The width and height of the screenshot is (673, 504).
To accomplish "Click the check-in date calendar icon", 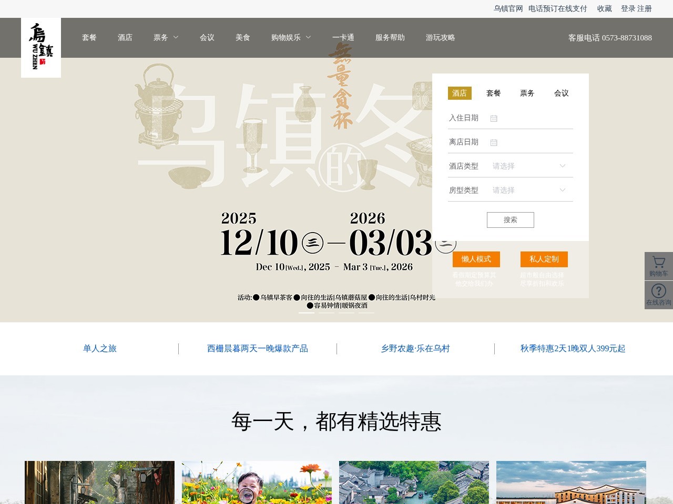I will pos(493,118).
